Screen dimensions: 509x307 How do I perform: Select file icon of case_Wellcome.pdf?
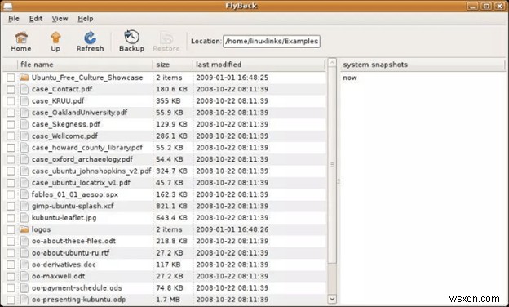[24, 136]
